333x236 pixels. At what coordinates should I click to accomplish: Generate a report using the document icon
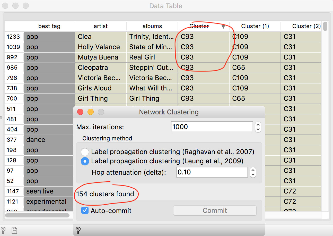tap(14, 230)
